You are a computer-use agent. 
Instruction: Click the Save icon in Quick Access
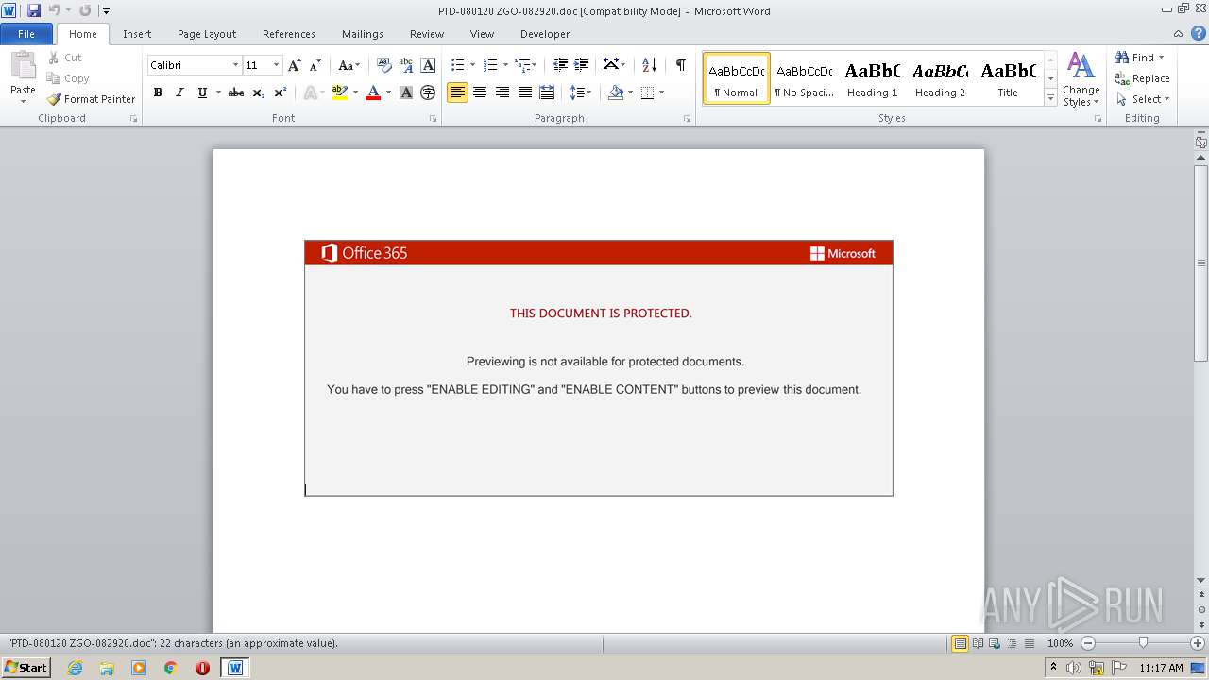[x=34, y=11]
